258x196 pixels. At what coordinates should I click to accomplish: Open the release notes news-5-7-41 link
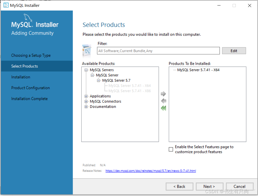click(151, 171)
